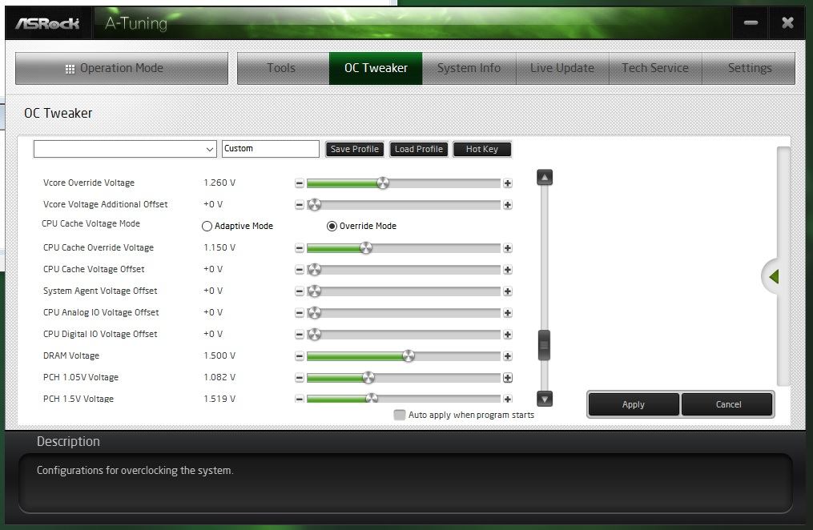Click the outer panel vertical scrollbar

click(x=783, y=267)
